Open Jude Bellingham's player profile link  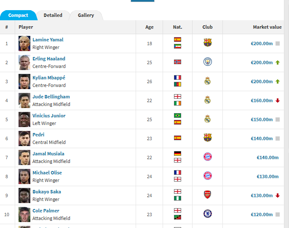pyautogui.click(x=51, y=97)
